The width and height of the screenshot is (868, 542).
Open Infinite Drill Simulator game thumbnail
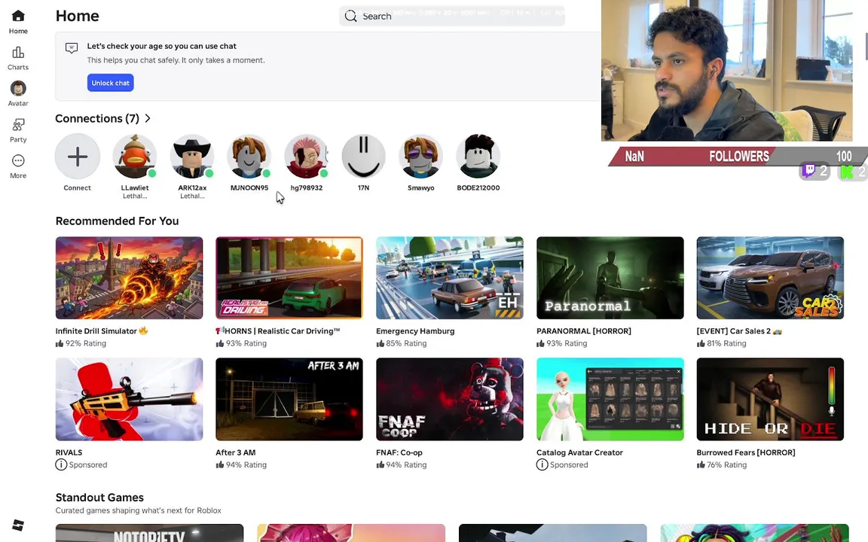click(x=129, y=278)
